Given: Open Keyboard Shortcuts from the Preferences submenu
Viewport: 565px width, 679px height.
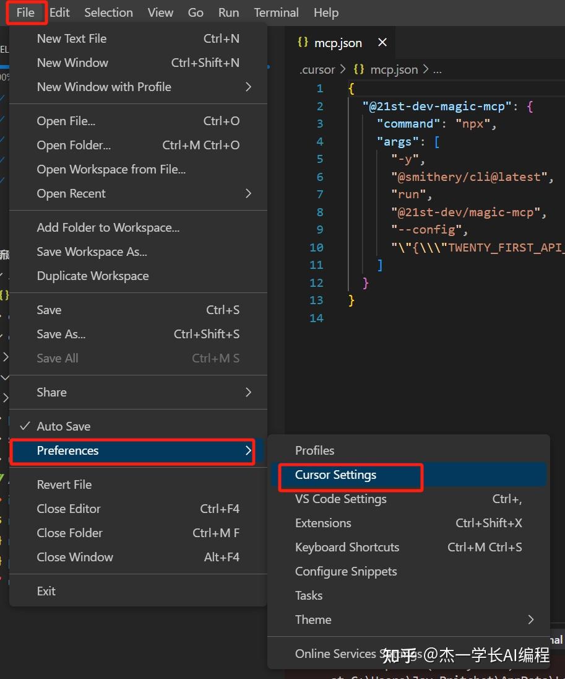Looking at the screenshot, I should (x=347, y=547).
